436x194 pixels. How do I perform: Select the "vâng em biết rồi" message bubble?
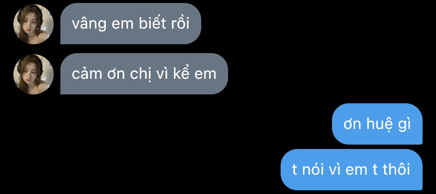point(131,23)
